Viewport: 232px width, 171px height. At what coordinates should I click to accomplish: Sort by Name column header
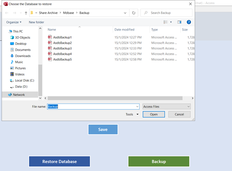pyautogui.click(x=52, y=29)
